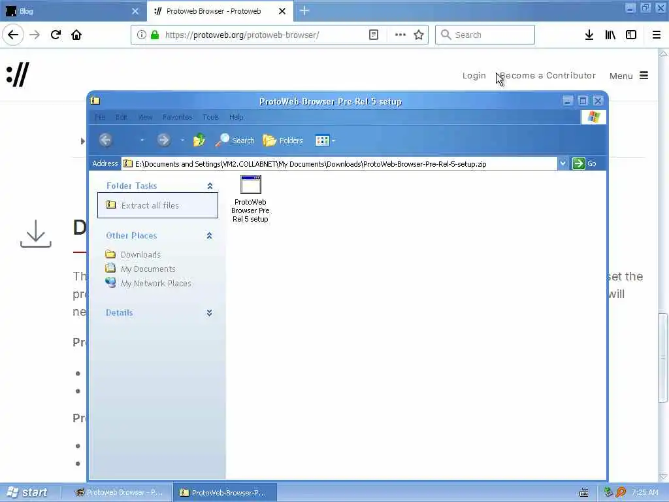Open the Firefox hamburger menu

[657, 35]
